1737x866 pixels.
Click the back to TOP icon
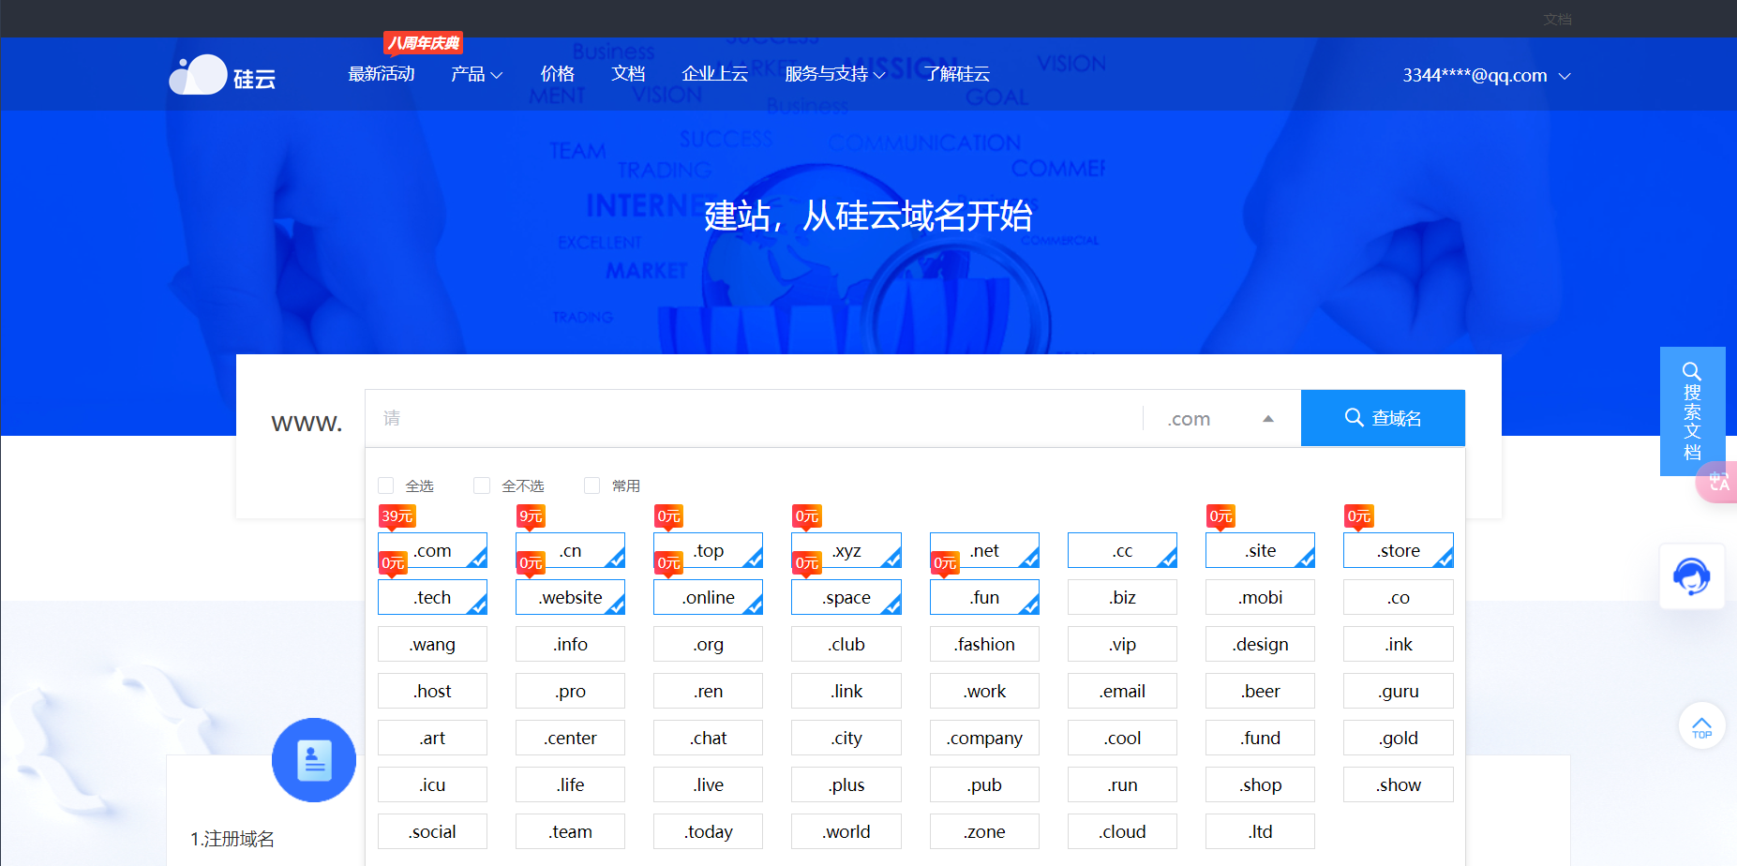tap(1701, 725)
